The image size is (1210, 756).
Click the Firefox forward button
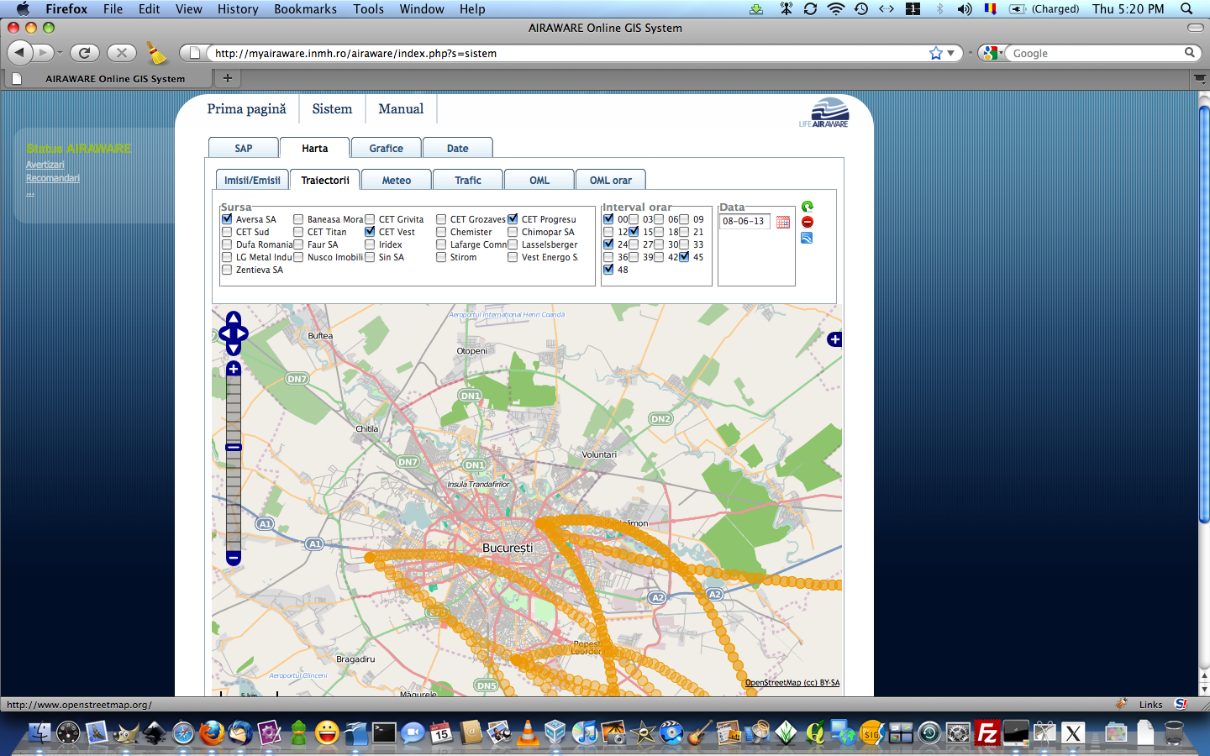pos(43,53)
